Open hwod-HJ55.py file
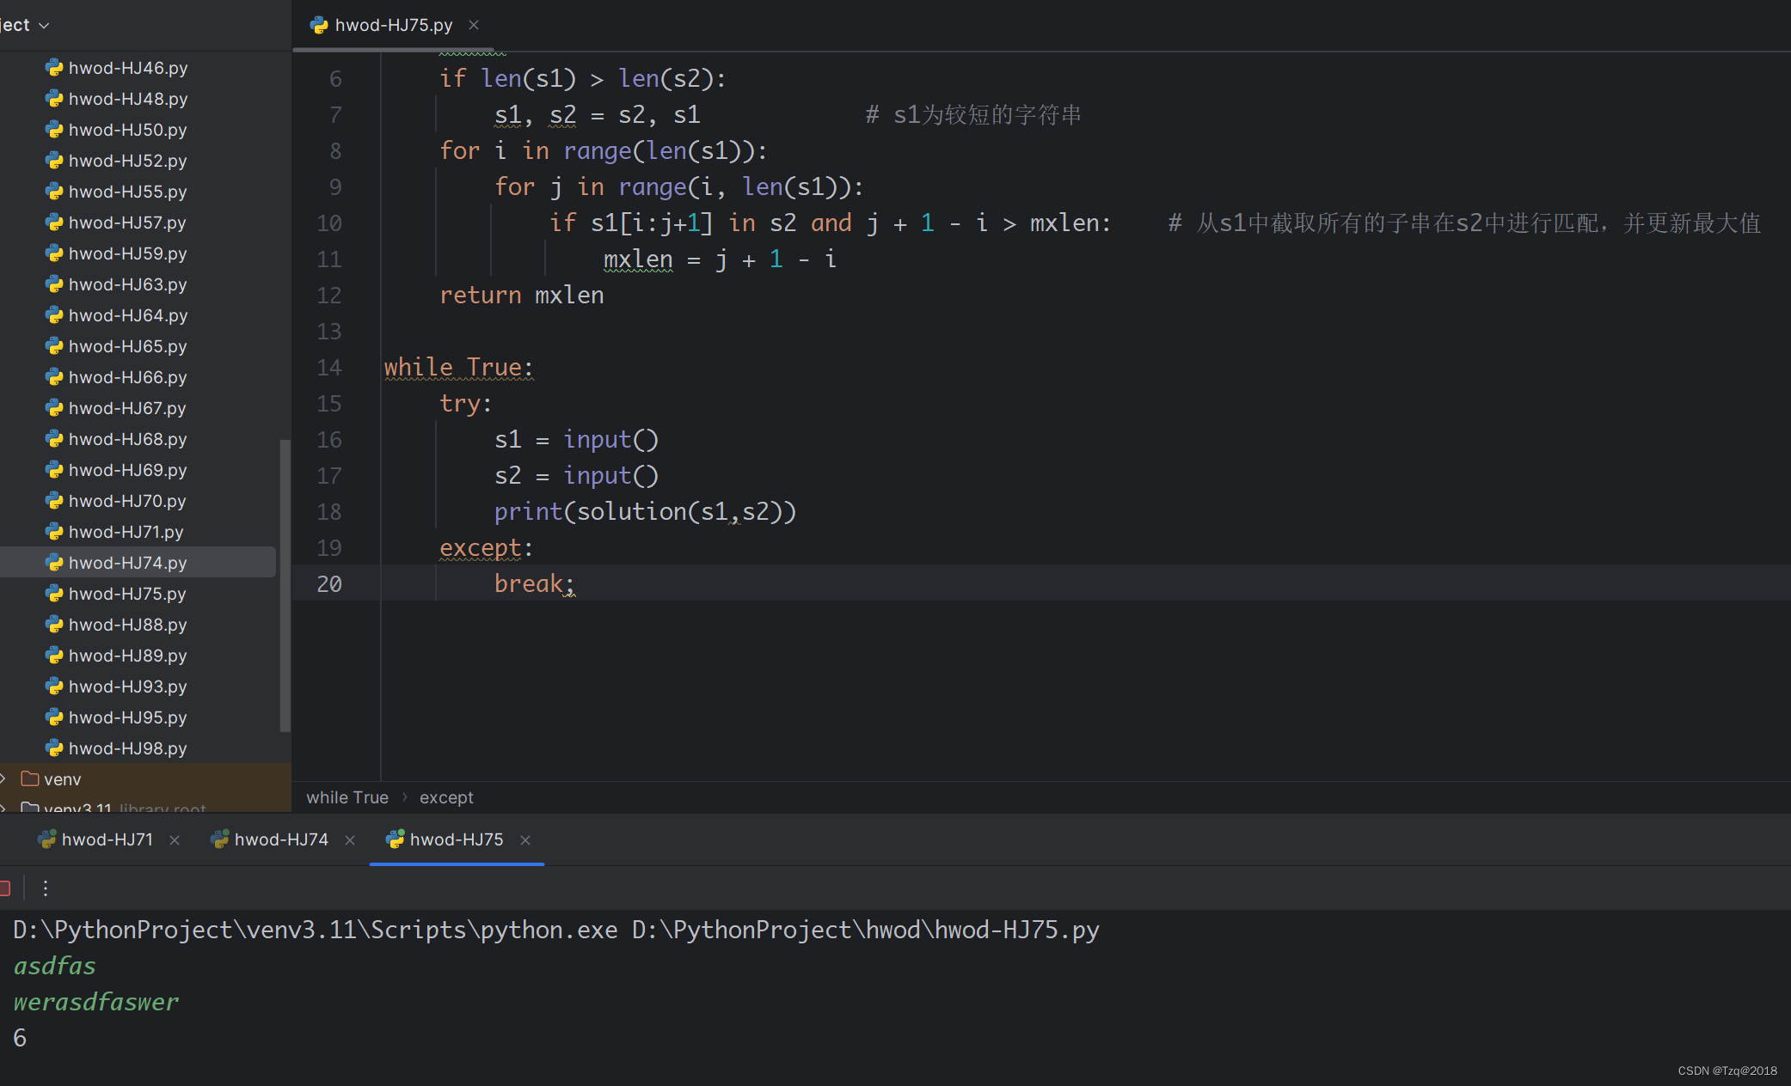 (x=127, y=192)
